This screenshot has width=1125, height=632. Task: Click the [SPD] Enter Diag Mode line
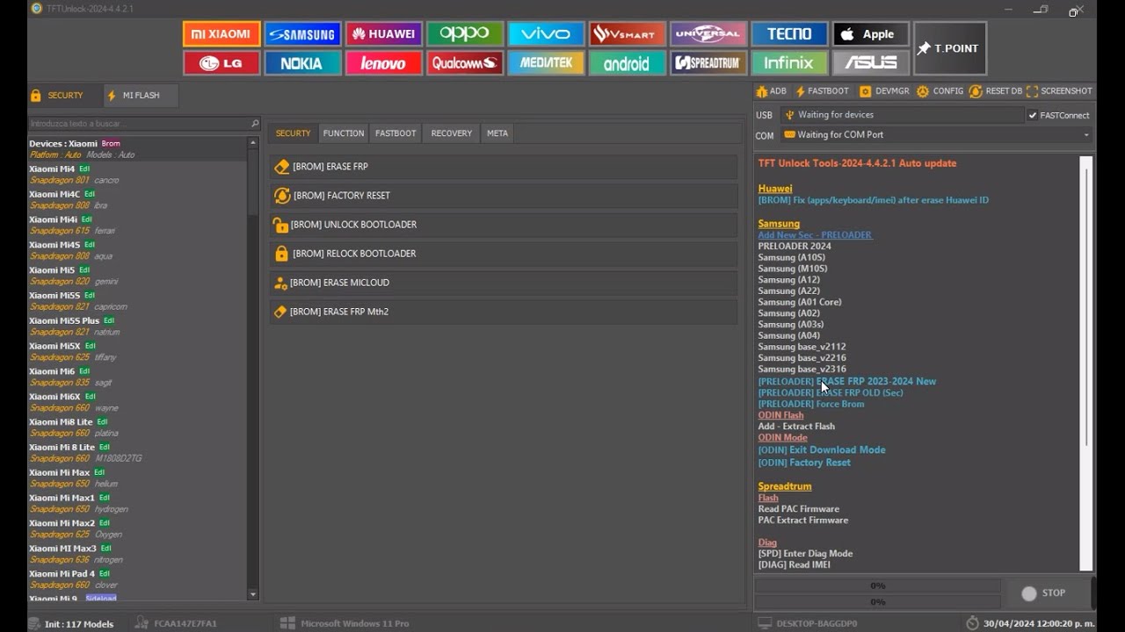(805, 554)
